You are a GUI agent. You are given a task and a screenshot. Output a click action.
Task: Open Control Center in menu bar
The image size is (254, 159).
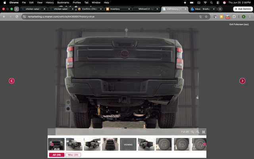(x=218, y=3)
